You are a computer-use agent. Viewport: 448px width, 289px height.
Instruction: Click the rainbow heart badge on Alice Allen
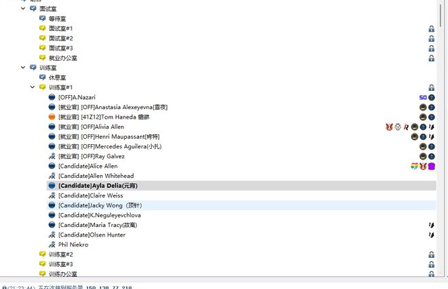[x=415, y=166]
